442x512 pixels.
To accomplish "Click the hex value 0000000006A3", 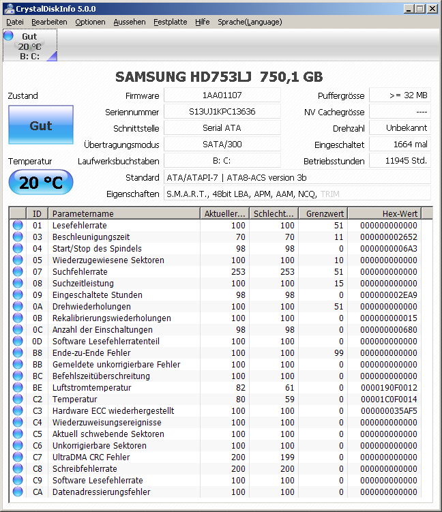I will [389, 248].
